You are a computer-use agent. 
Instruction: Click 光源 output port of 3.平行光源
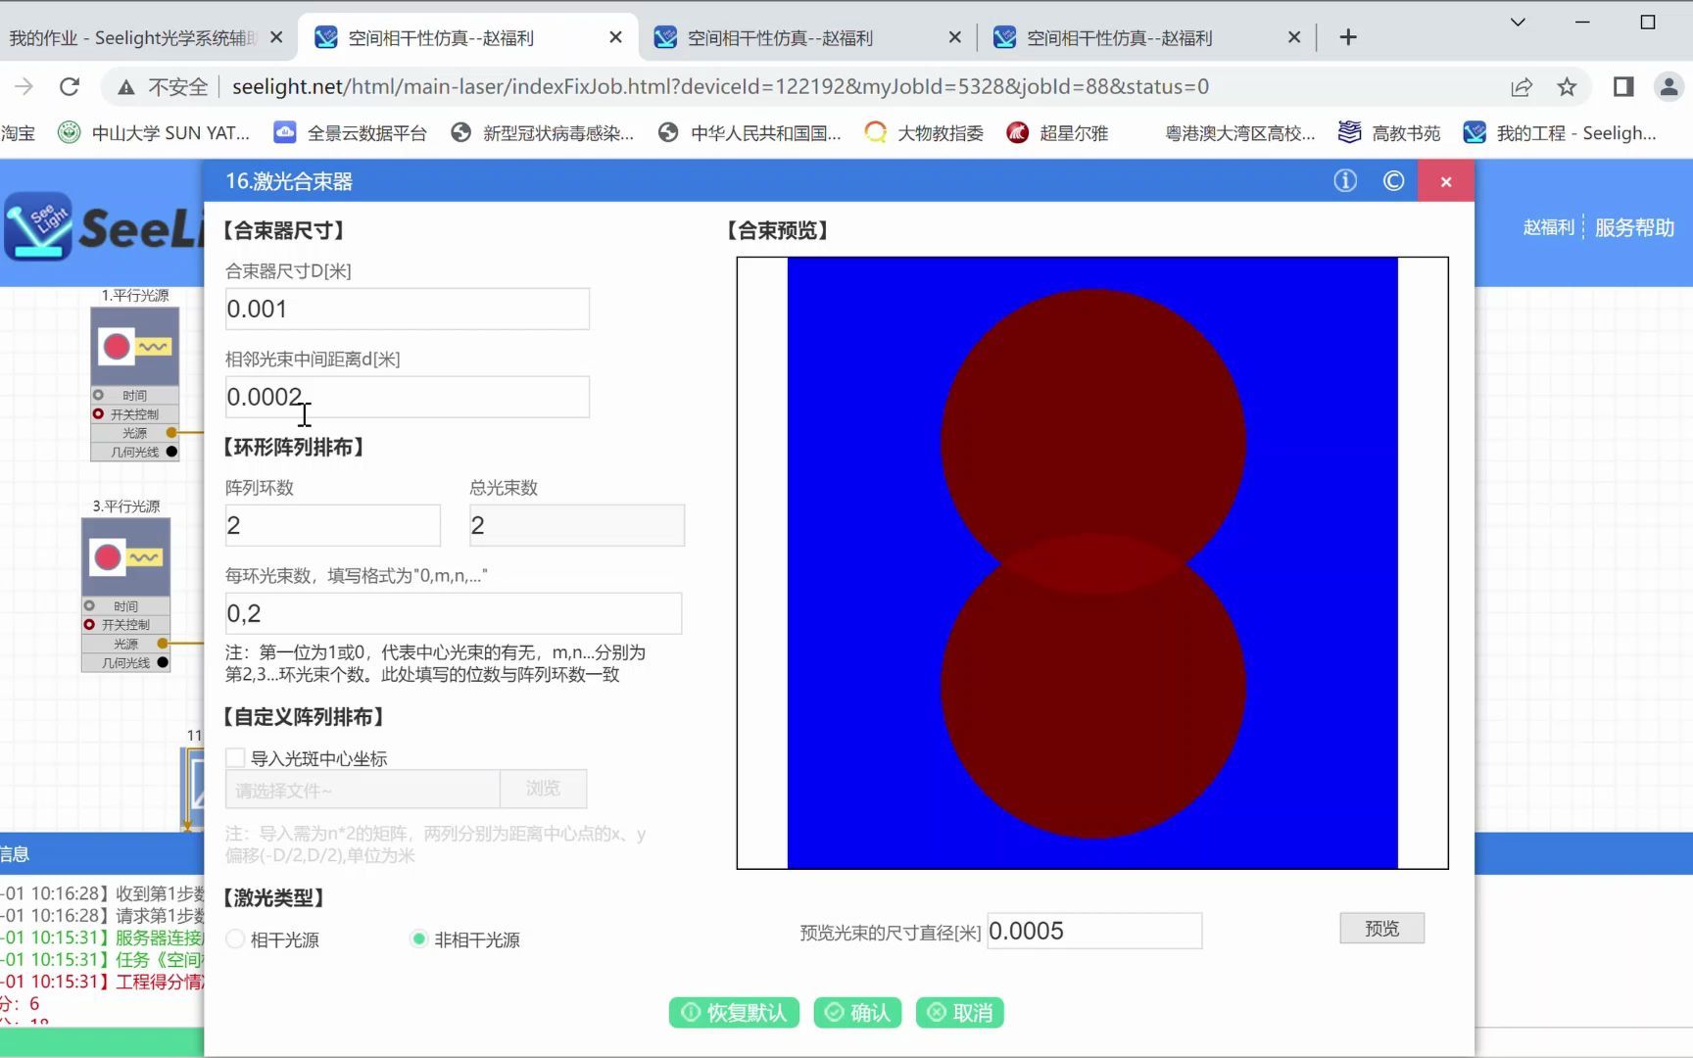[x=164, y=644]
